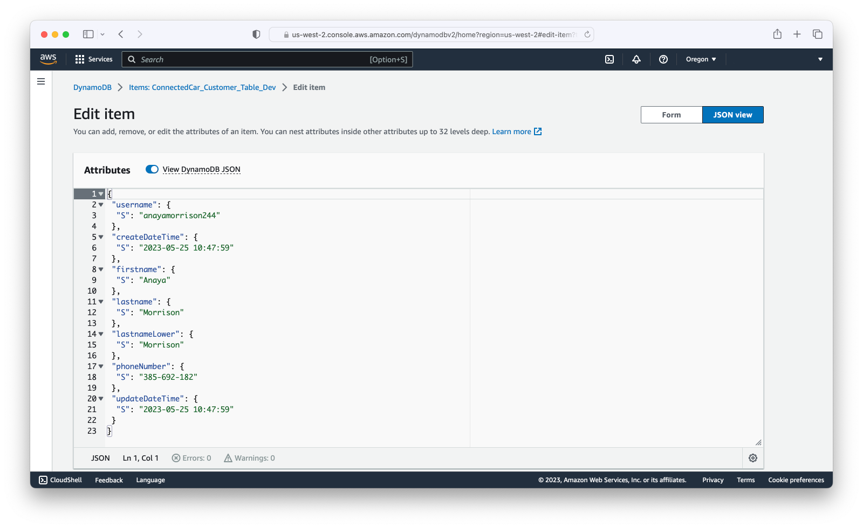Click the external link icon after Learn more

pos(538,131)
